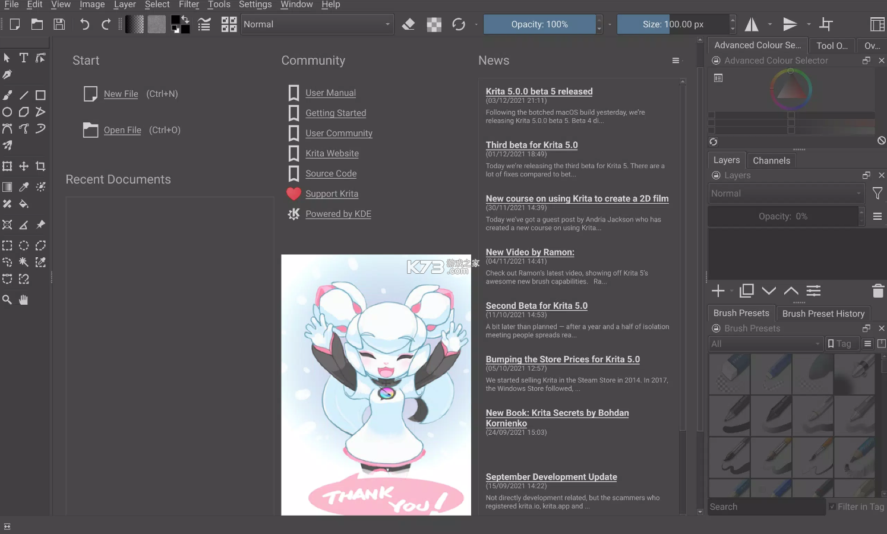Open the workspace chooser icon
The image size is (887, 534).
pyautogui.click(x=877, y=24)
